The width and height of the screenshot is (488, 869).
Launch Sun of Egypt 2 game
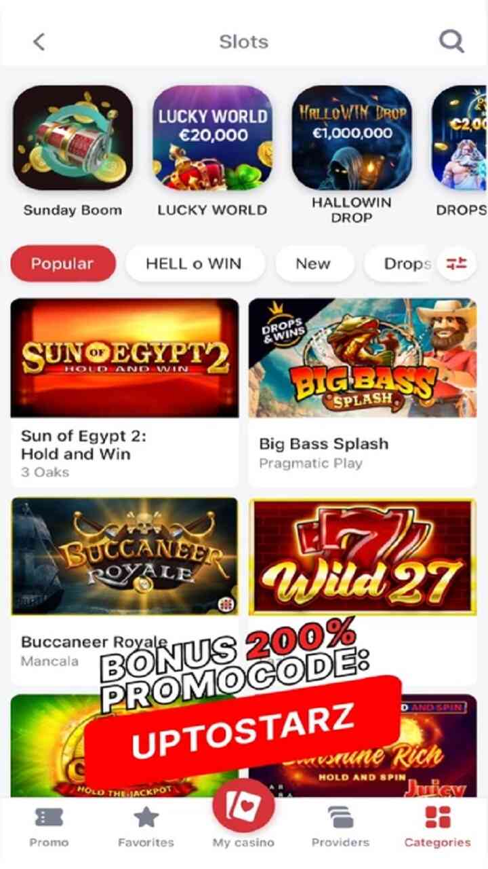pyautogui.click(x=125, y=392)
